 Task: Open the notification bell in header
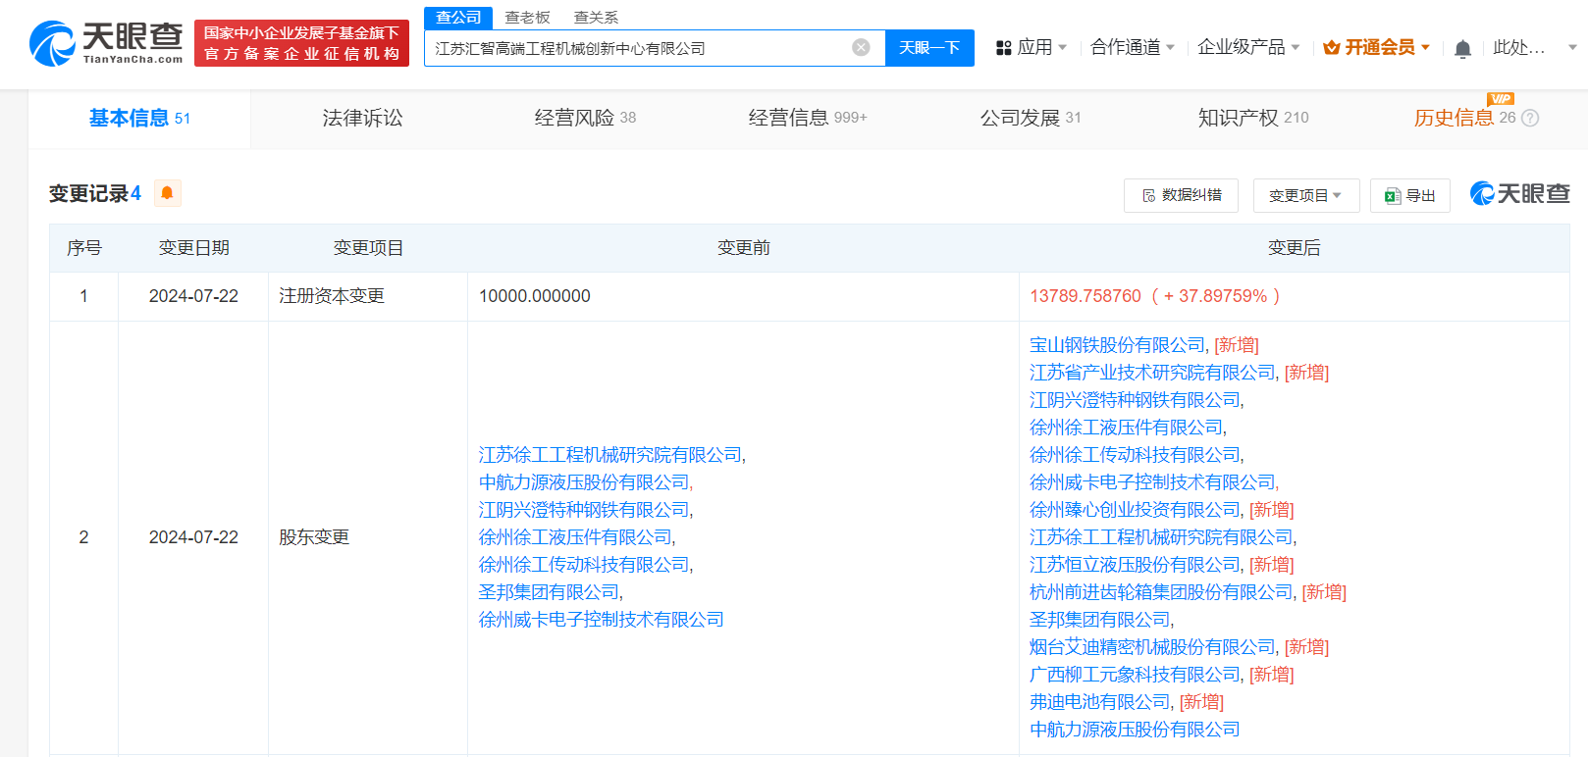pos(1462,48)
